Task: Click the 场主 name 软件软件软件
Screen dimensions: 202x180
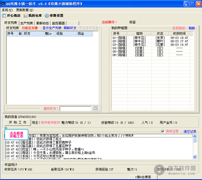Action: 50,123
